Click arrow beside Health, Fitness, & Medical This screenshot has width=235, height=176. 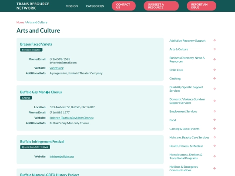point(215,146)
